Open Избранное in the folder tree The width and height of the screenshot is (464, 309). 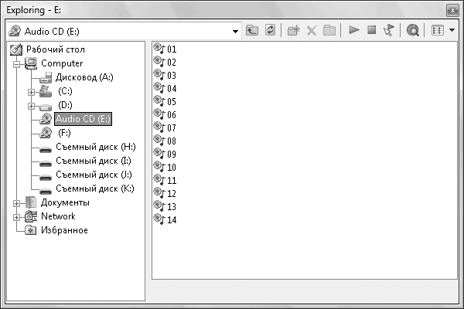click(64, 230)
